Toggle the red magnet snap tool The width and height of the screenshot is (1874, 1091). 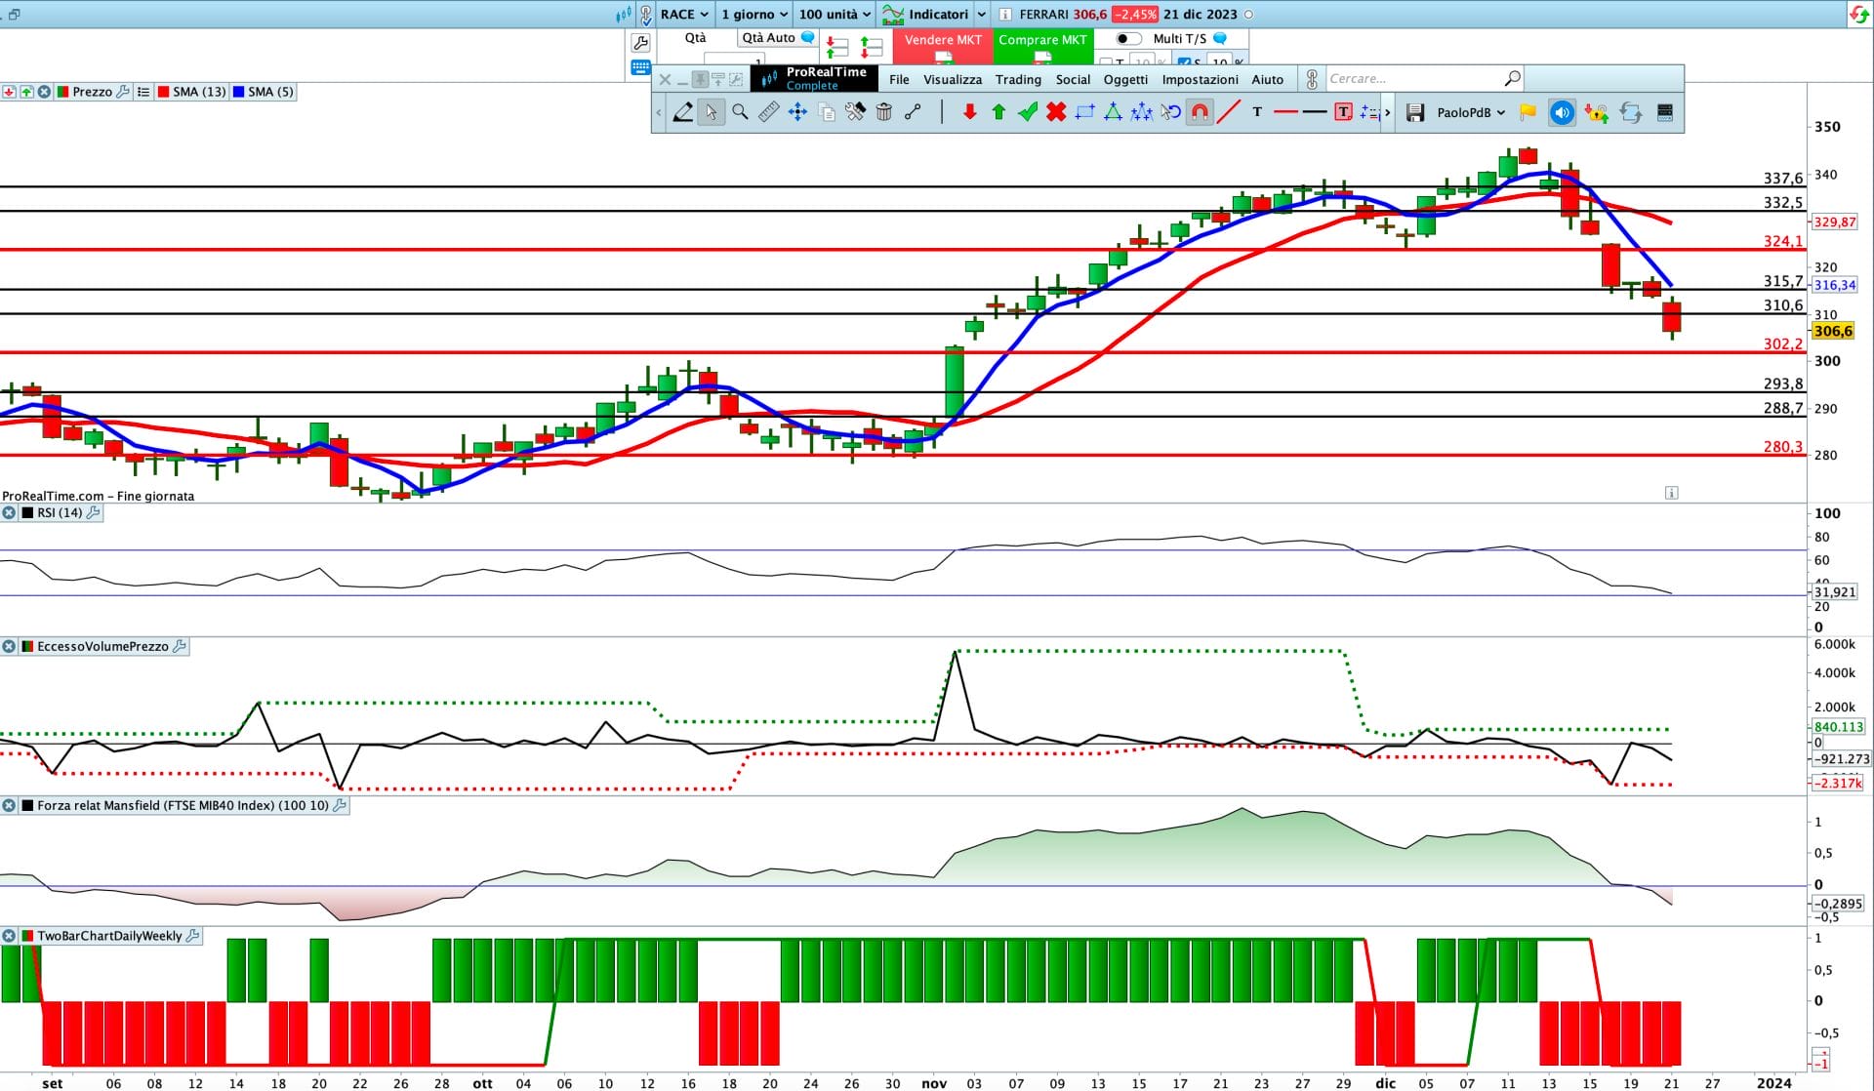1200,112
